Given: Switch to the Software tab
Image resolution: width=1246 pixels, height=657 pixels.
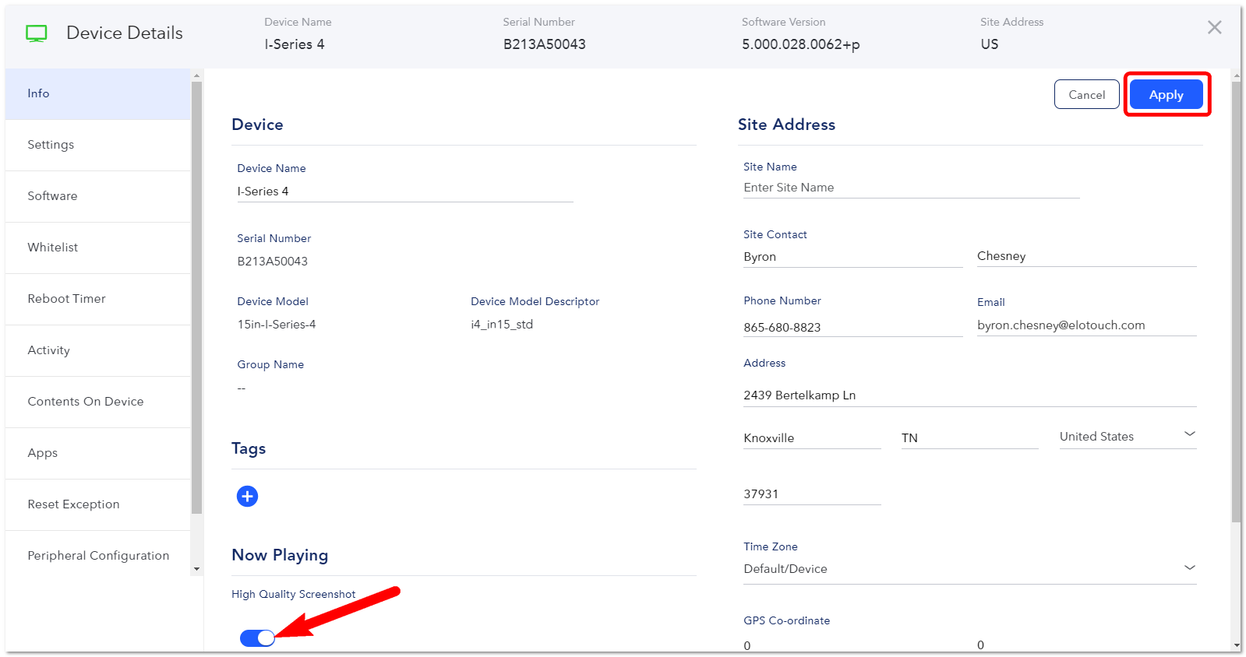Looking at the screenshot, I should [x=97, y=196].
